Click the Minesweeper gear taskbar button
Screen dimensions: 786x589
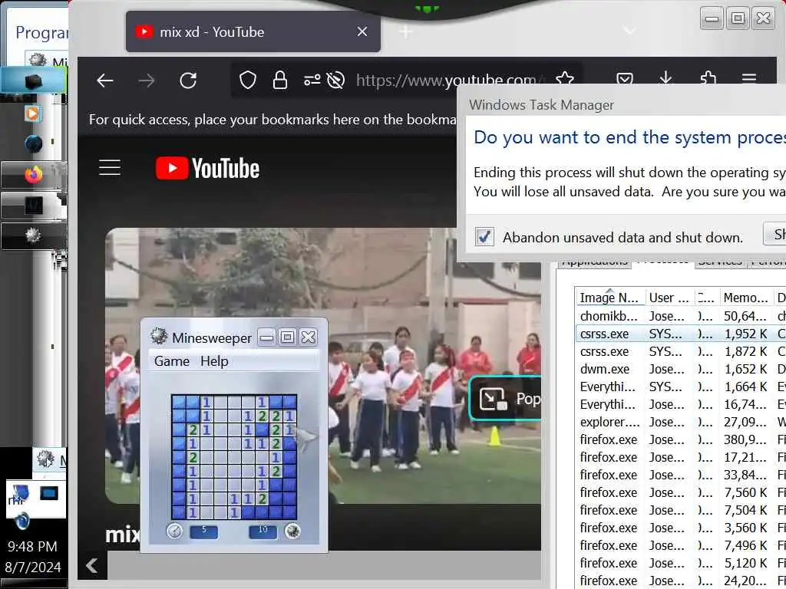point(33,235)
